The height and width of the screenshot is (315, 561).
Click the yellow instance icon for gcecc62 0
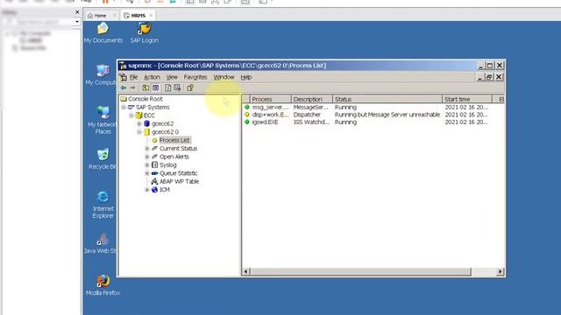146,132
